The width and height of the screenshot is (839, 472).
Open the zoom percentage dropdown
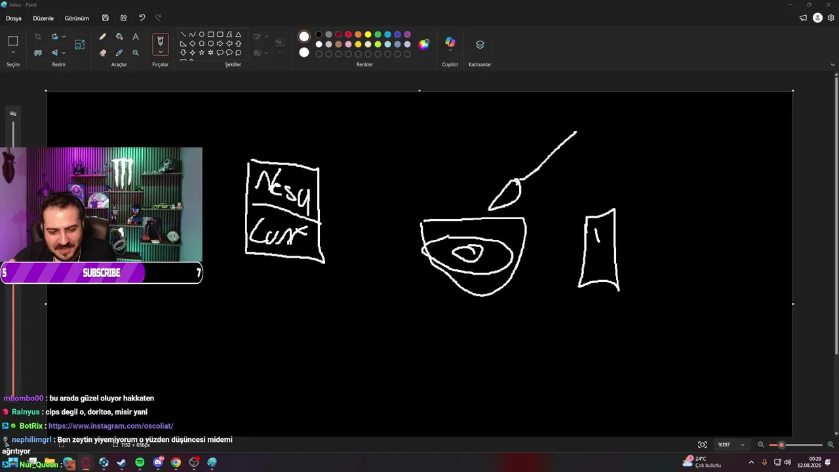click(x=732, y=444)
